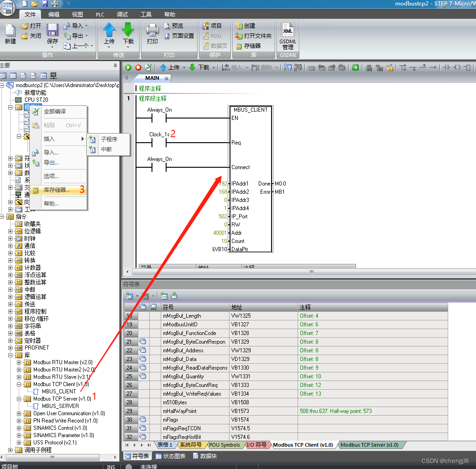This screenshot has width=476, height=469.
Task: Click the Upload icon in transfer group
Action: 109,30
